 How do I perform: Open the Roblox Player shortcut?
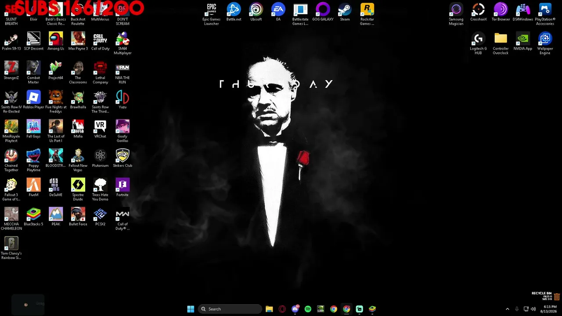[x=33, y=100]
